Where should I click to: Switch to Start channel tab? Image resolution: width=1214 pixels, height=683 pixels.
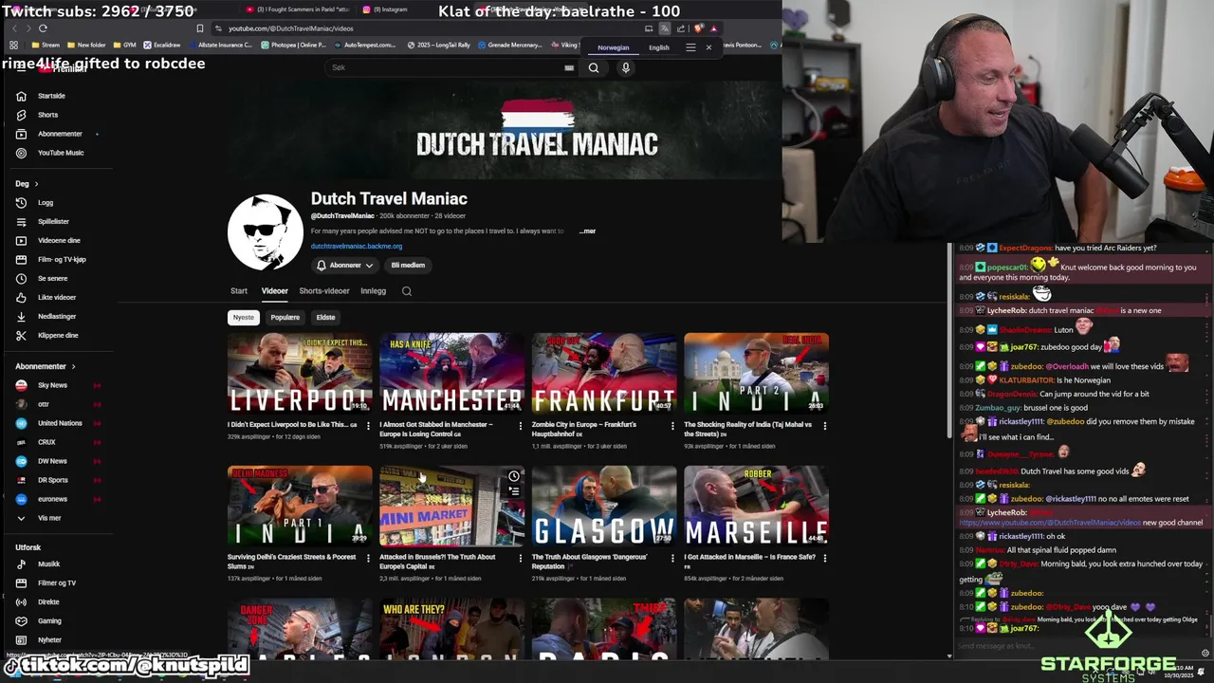(x=239, y=291)
